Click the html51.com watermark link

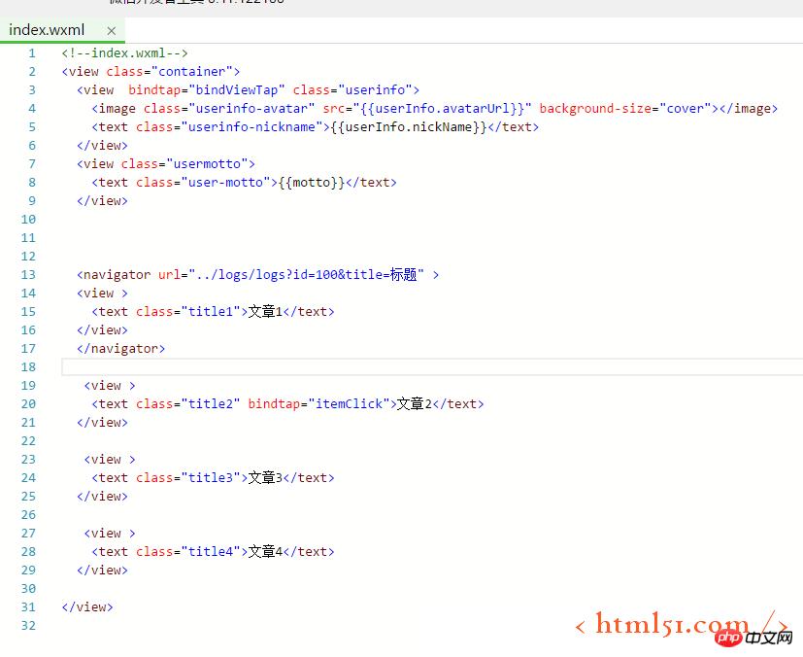click(680, 624)
